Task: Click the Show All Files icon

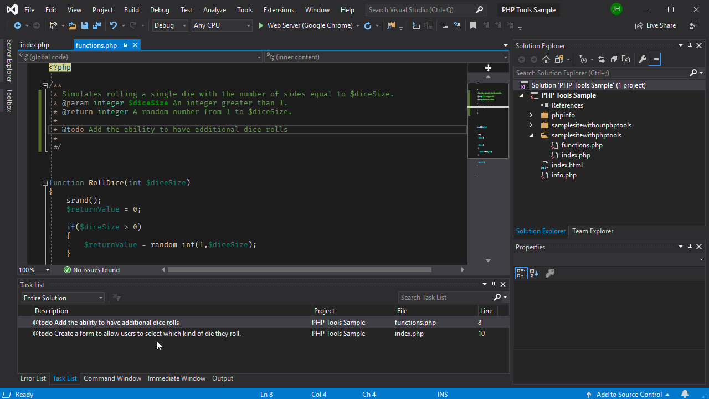Action: point(626,59)
